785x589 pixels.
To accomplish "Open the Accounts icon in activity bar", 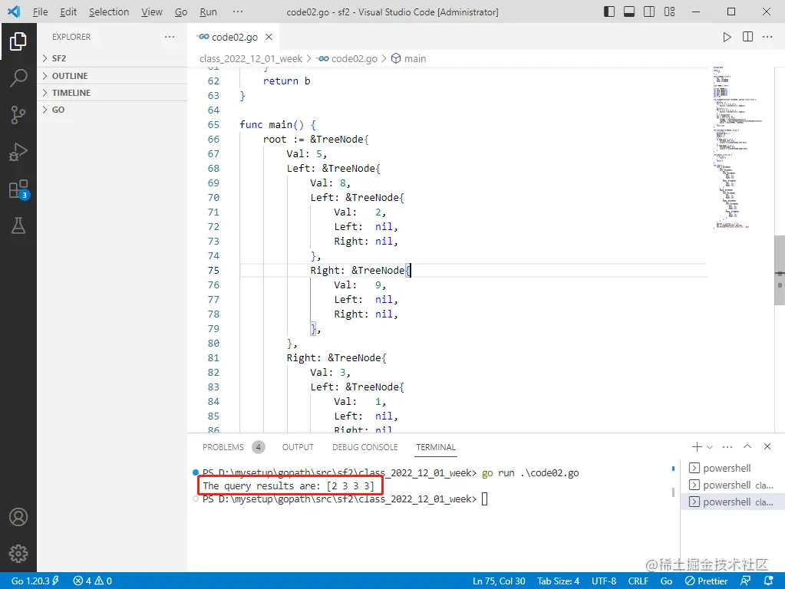I will (18, 517).
